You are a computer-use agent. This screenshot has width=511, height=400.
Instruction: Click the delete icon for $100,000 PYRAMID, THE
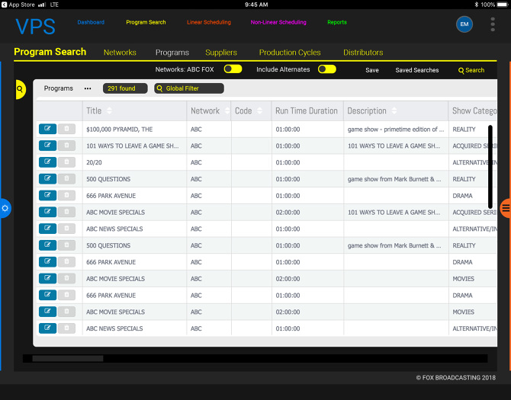66,129
